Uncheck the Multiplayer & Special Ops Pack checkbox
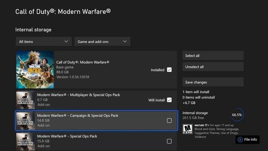Screen dimensions: 268x151 [169, 100]
